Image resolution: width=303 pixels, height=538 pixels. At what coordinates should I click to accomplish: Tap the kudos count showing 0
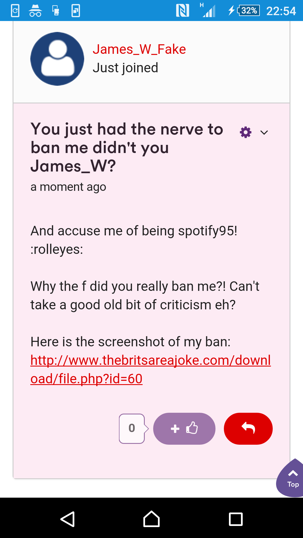click(132, 428)
